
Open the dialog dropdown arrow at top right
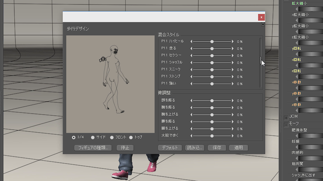263,24
